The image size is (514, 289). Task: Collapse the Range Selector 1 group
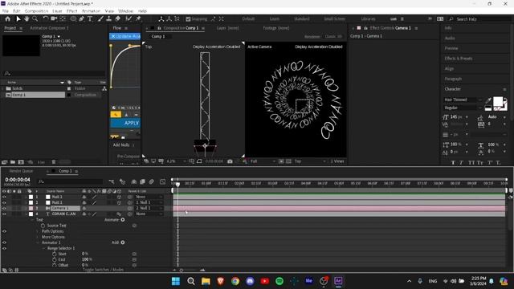coord(43,248)
